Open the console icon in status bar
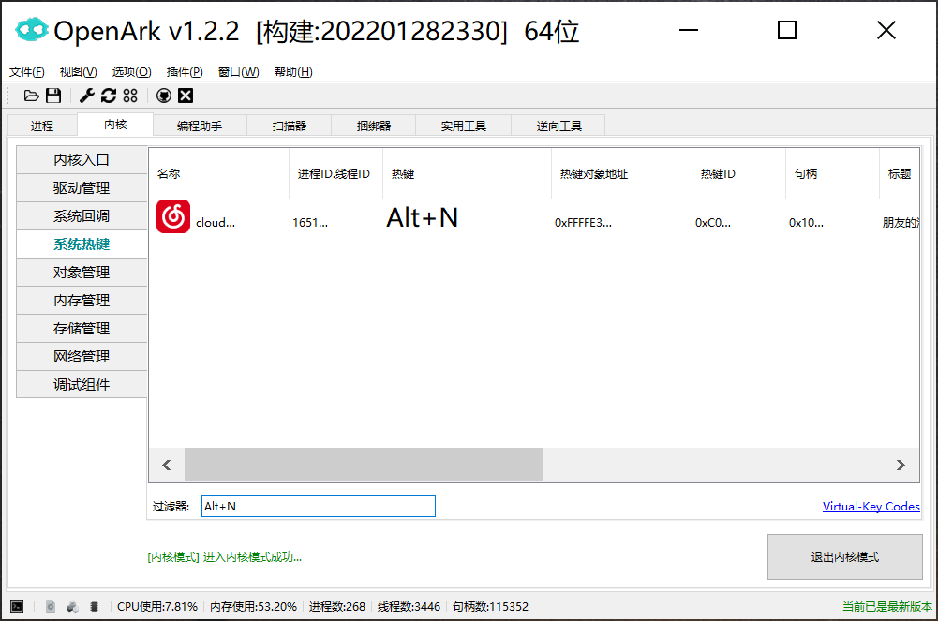Screen dimensions: 938x621 (17, 606)
